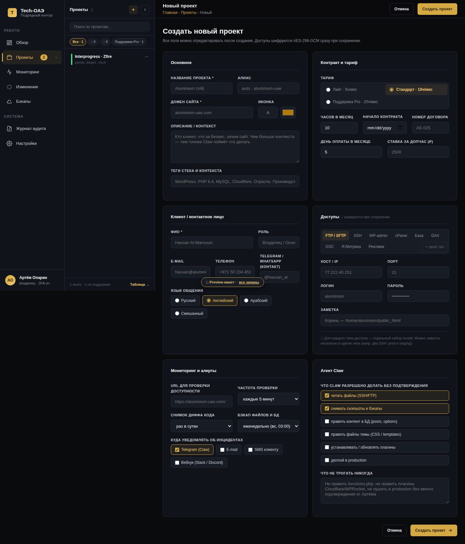Go to Главная breadcrumb
465x544 pixels.
click(x=170, y=13)
